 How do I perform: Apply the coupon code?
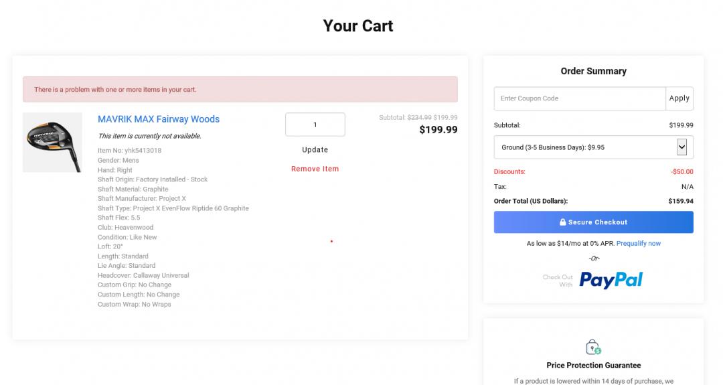point(679,98)
